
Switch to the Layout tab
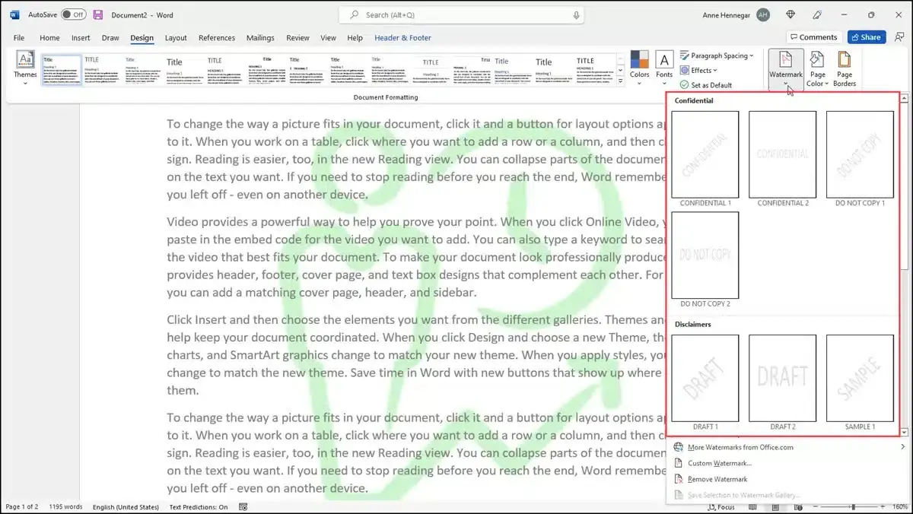coord(176,38)
